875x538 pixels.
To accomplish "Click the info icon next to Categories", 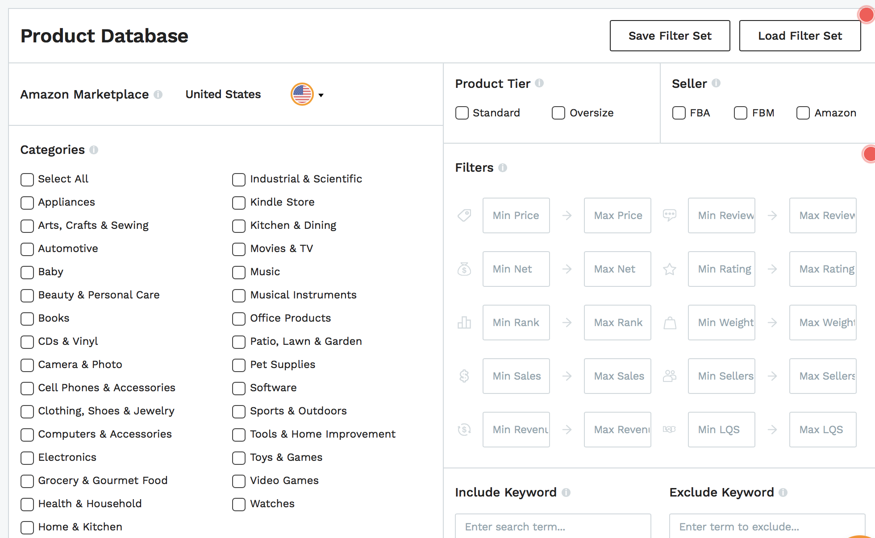I will click(x=94, y=150).
